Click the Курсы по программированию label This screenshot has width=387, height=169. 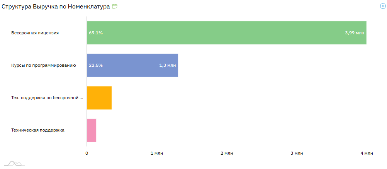click(x=44, y=65)
